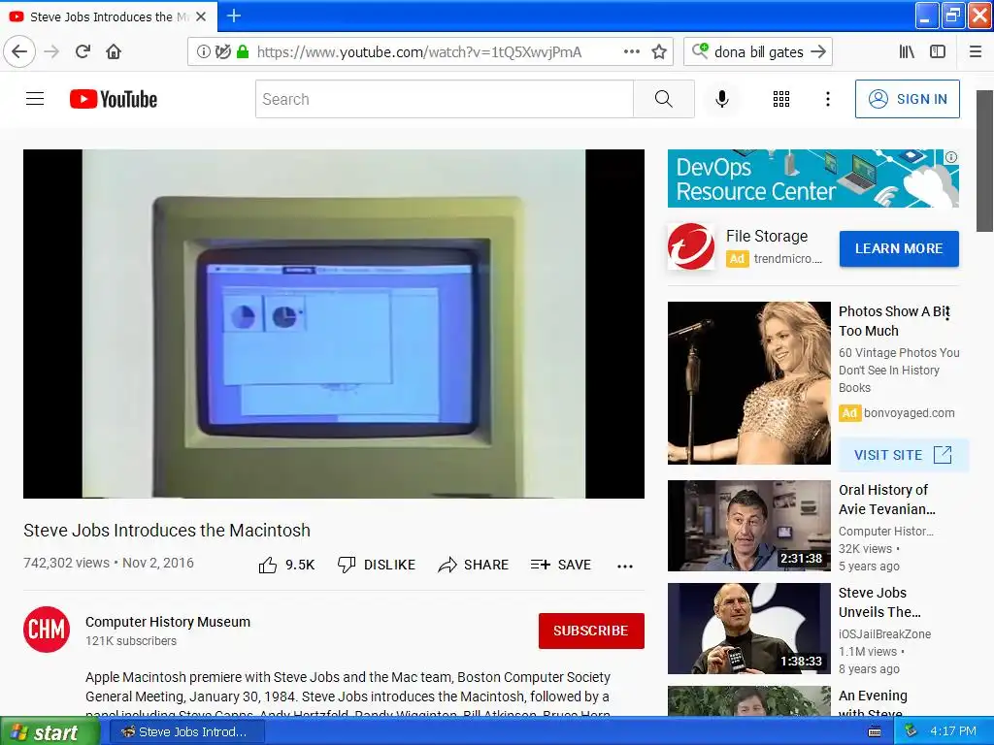Viewport: 994px width, 745px height.
Task: Select the 'Steve Jobs Introduces the M' tab
Action: point(109,16)
